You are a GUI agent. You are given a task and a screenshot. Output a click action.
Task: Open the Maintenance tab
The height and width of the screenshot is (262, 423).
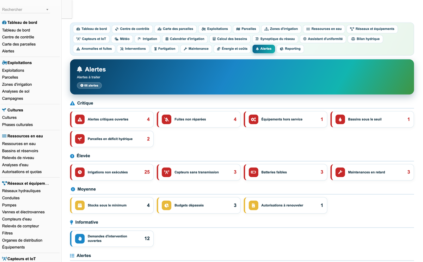196,49
